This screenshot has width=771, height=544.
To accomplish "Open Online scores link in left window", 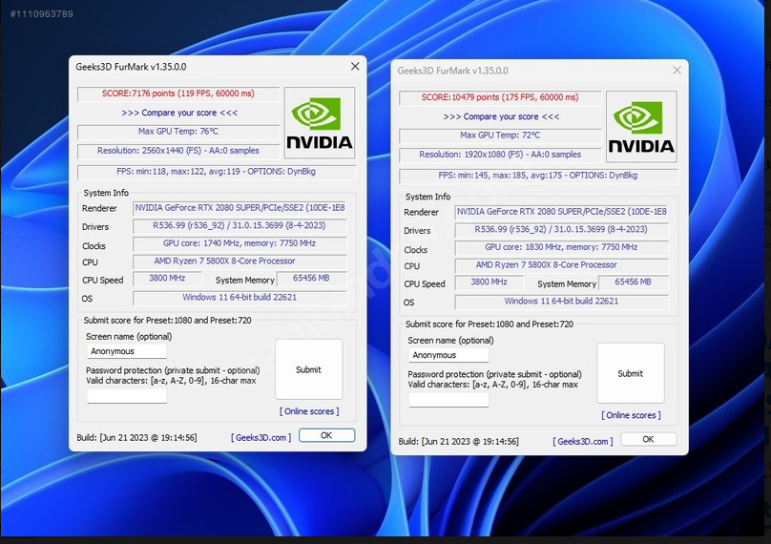I will (x=309, y=411).
